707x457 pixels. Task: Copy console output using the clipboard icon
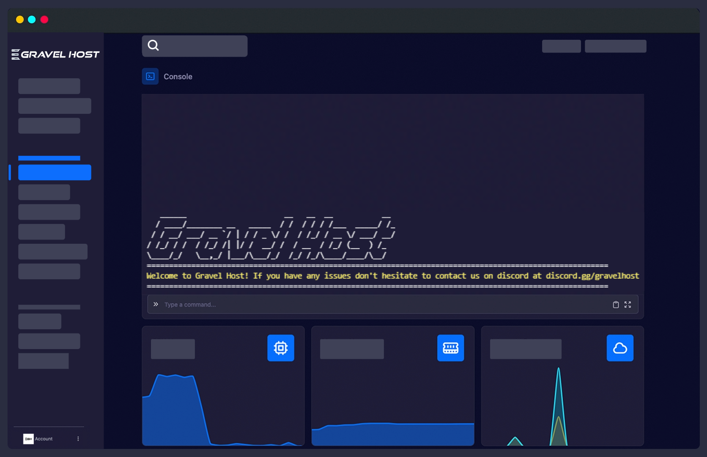coord(616,304)
